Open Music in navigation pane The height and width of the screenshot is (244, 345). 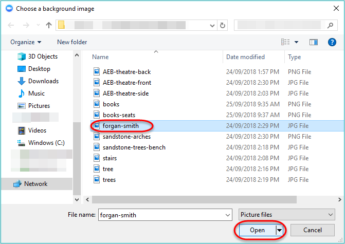click(x=31, y=93)
